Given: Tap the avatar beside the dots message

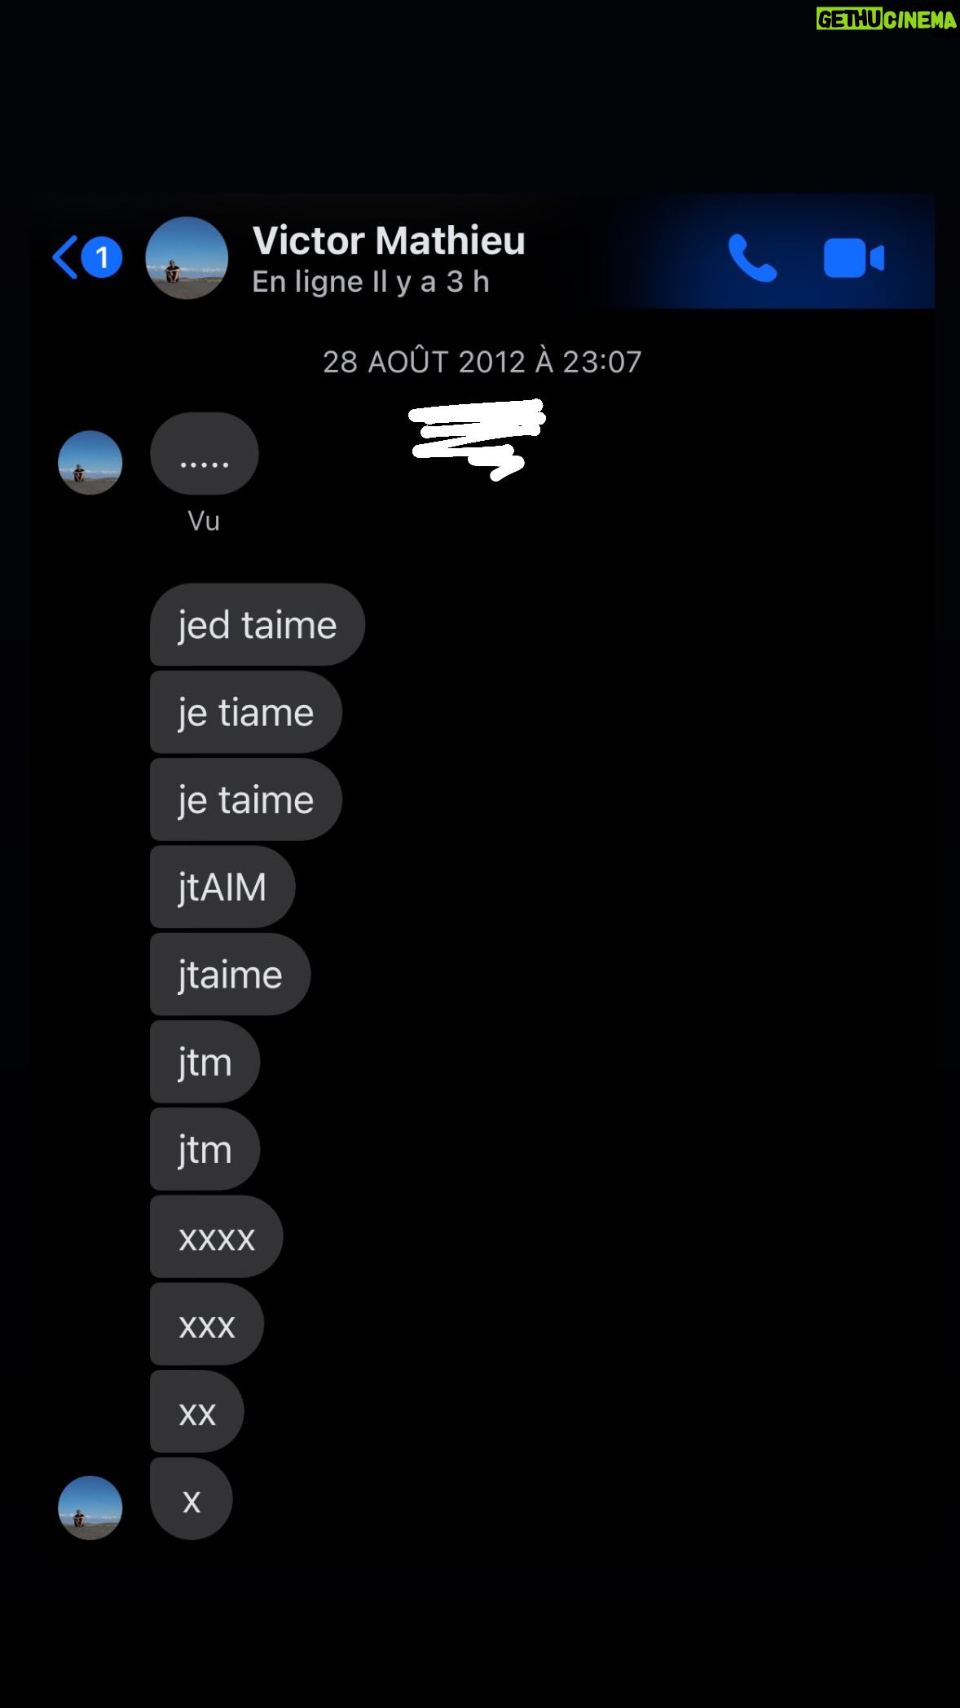Looking at the screenshot, I should click(90, 463).
